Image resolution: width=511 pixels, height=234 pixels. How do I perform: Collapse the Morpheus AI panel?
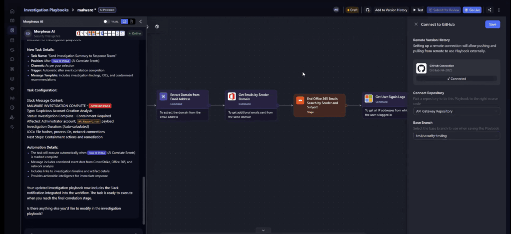click(140, 21)
